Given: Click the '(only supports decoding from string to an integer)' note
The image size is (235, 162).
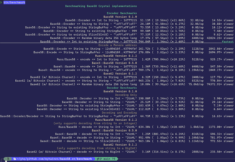Looking at the screenshot, I should 95,123.
